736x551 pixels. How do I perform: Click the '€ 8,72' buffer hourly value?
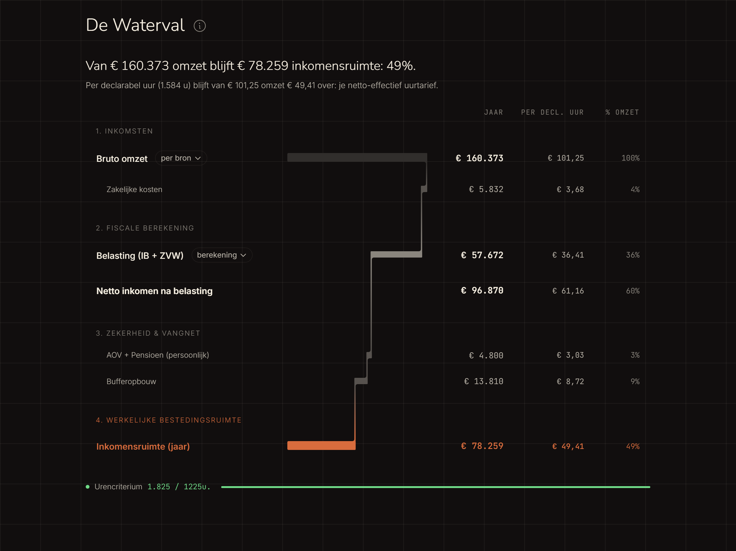[x=570, y=381]
